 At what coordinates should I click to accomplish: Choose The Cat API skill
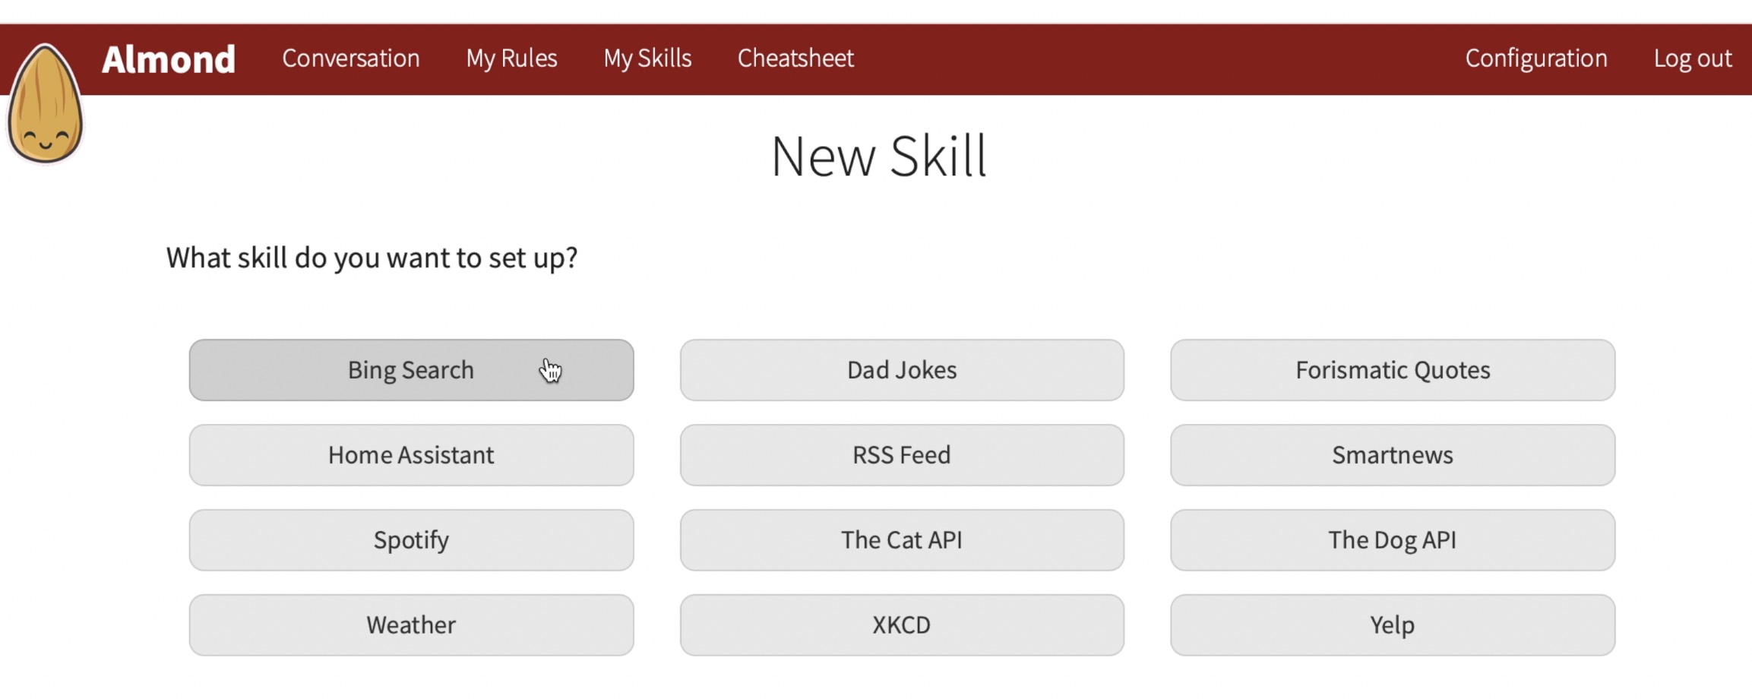[x=902, y=540]
